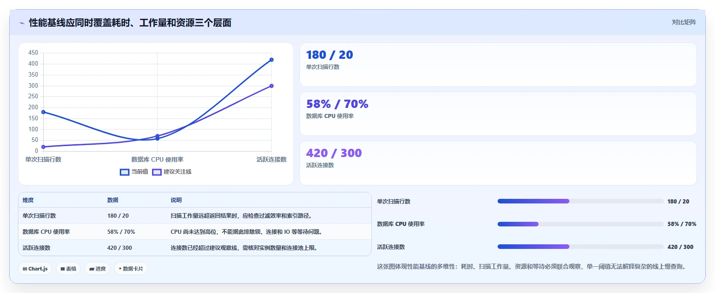Click the 420 / 300 data card value
The height and width of the screenshot is (293, 715).
pos(334,153)
